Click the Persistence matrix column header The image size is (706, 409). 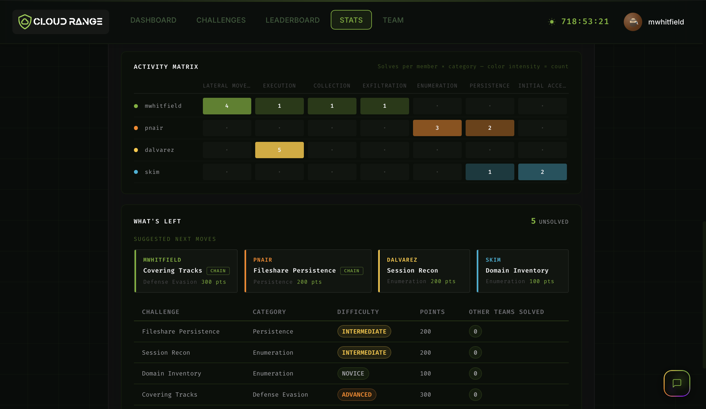click(x=490, y=86)
